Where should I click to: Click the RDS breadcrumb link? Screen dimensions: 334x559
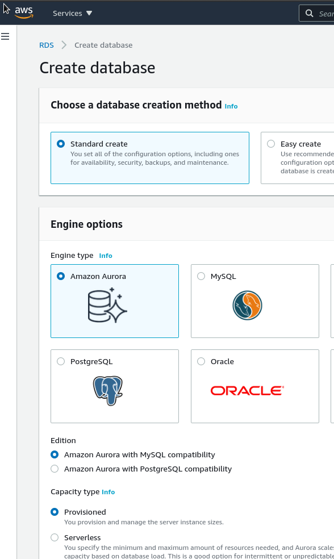coord(47,45)
